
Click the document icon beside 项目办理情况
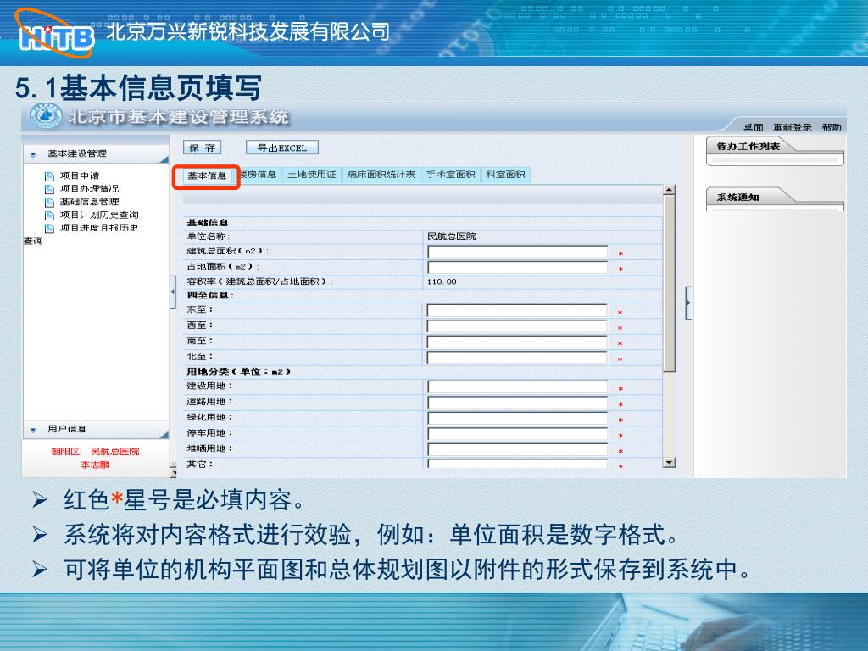click(49, 189)
